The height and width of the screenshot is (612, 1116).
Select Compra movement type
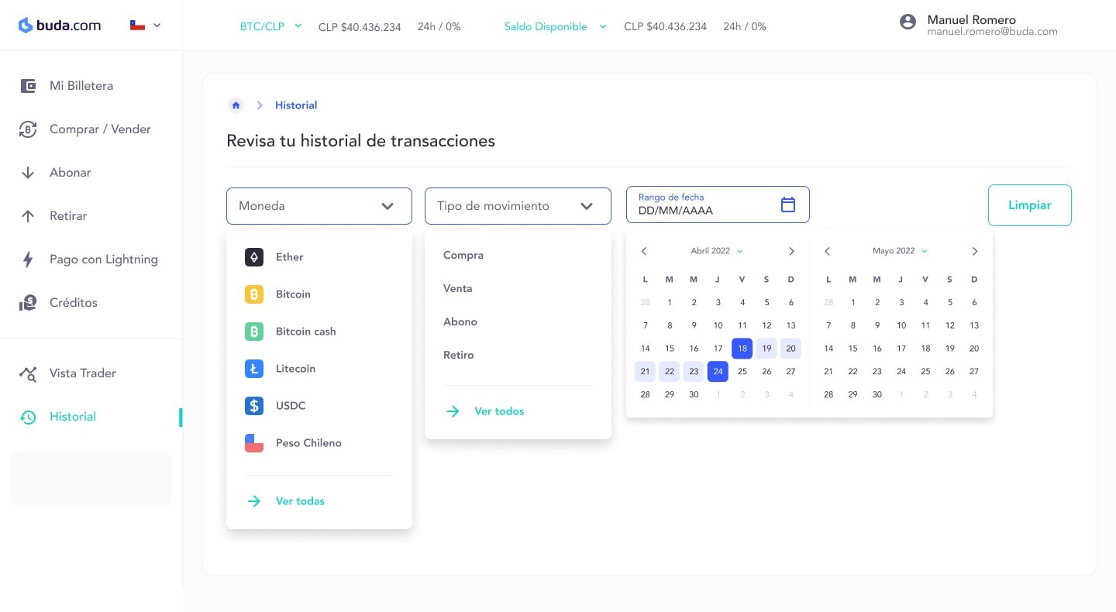click(x=463, y=255)
